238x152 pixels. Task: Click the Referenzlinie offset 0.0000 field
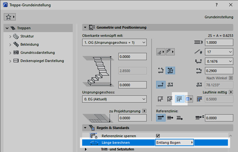point(219,118)
